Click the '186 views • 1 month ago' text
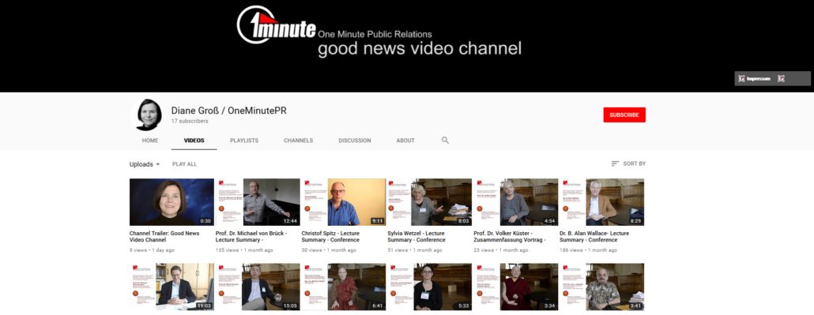Image resolution: width=814 pixels, height=315 pixels. 588,250
